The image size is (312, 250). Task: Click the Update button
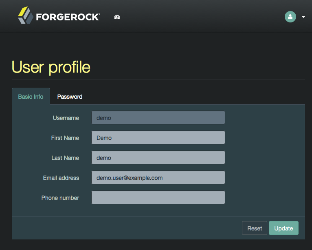tap(283, 228)
